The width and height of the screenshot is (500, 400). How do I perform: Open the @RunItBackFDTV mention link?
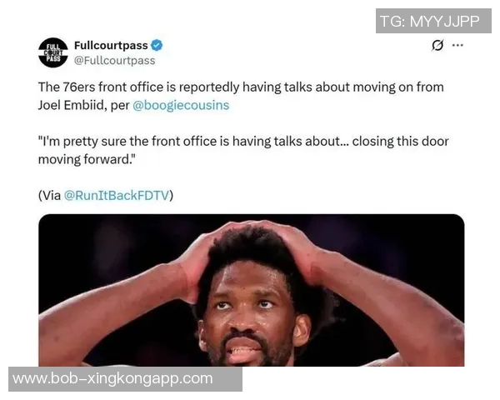(117, 195)
